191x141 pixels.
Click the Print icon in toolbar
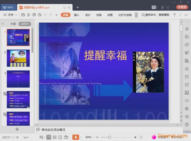(x=34, y=15)
